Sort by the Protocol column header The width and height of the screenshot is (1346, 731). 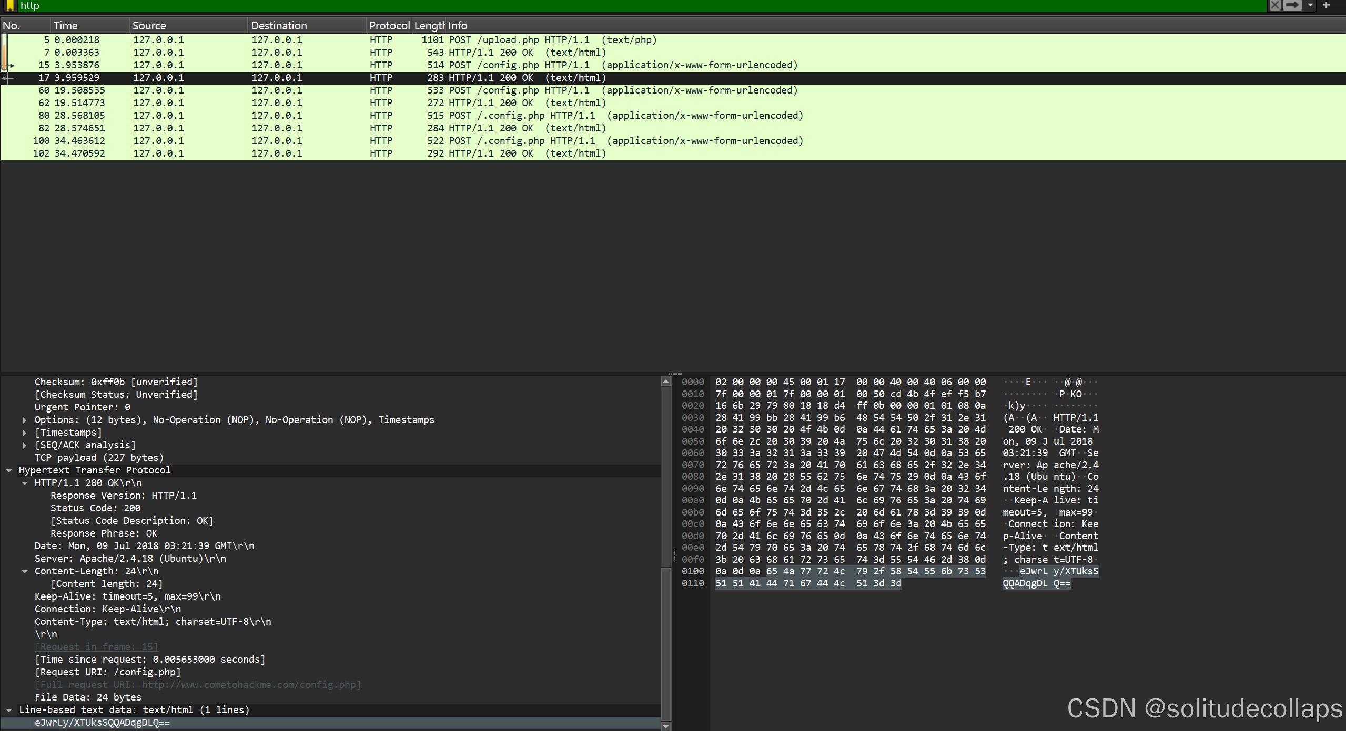[389, 26]
